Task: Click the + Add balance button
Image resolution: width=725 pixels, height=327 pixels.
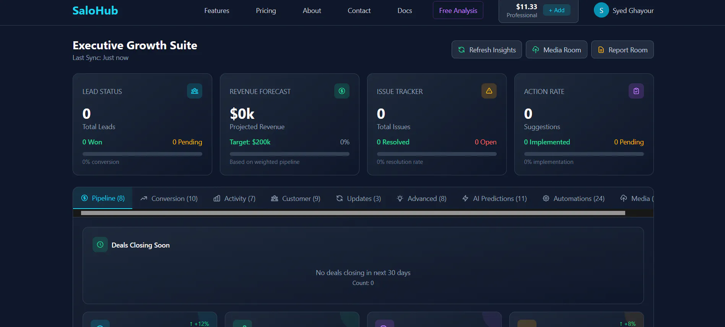Action: [x=557, y=10]
